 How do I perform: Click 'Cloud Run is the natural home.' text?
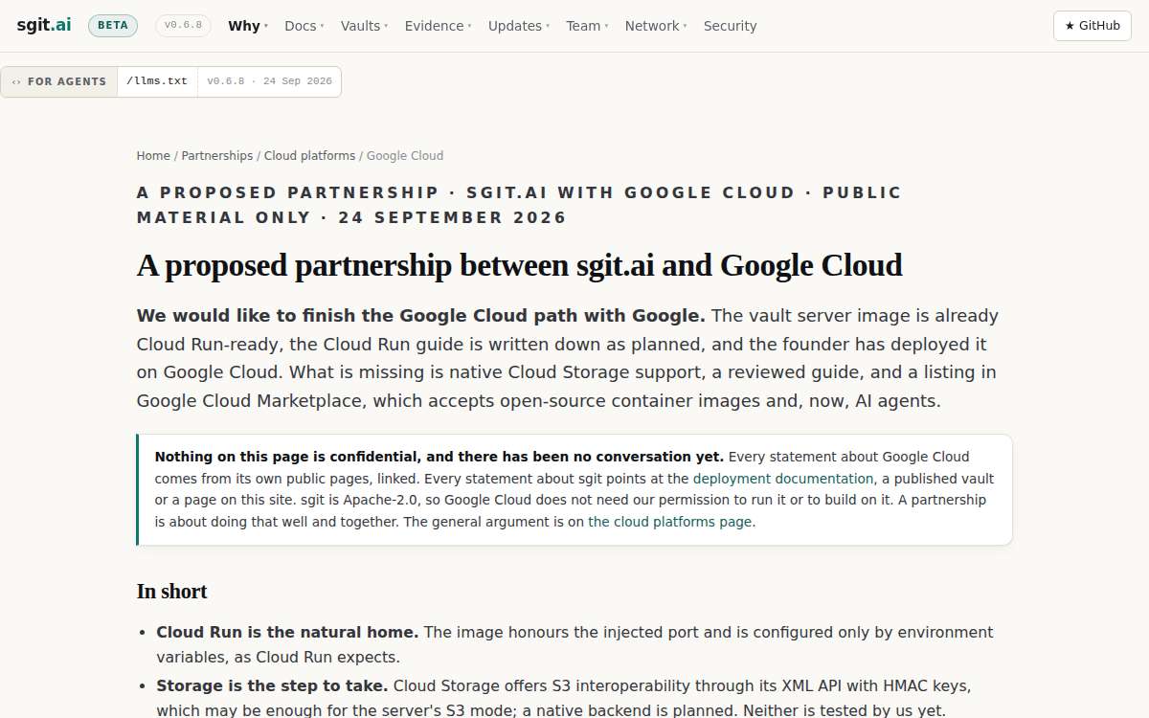(x=287, y=633)
